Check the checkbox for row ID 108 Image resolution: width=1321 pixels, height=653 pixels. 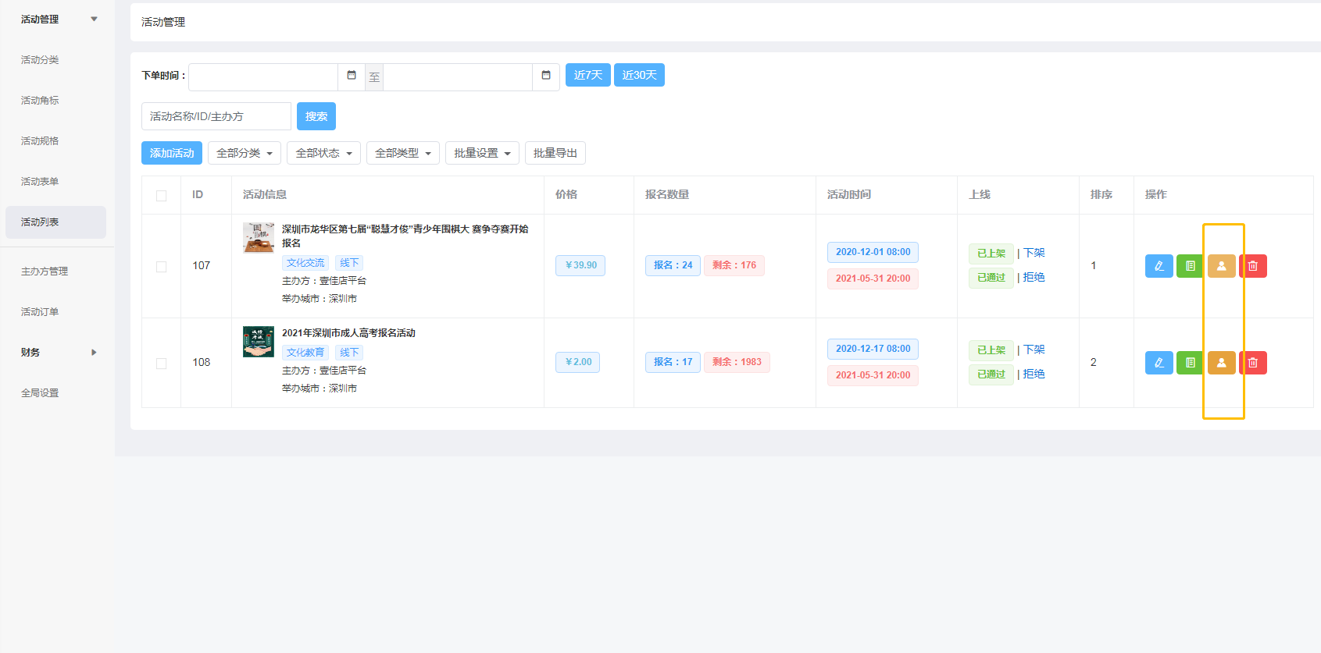coord(161,363)
